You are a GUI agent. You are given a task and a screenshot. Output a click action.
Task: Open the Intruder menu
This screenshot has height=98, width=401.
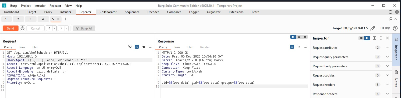[x=40, y=5]
